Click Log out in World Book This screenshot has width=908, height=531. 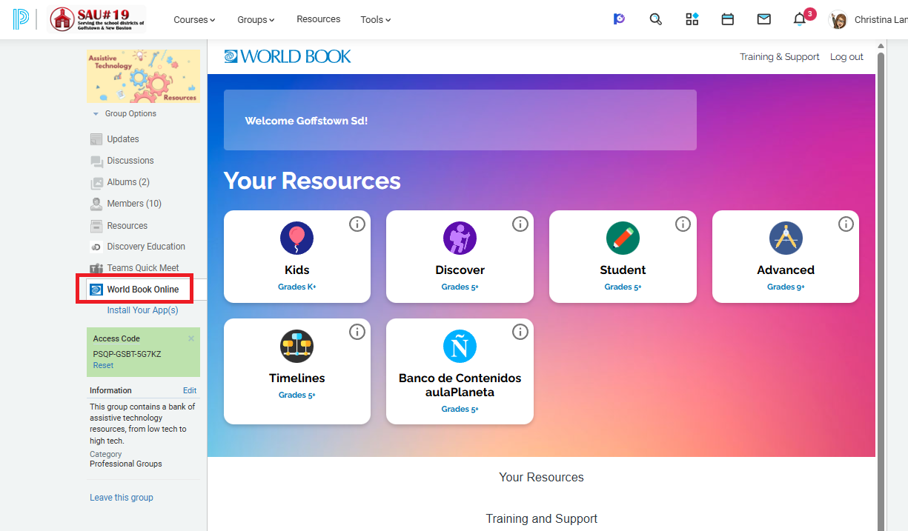(x=846, y=57)
